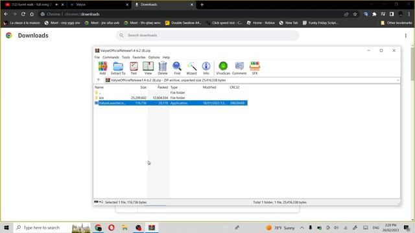Launch the Wizard tool

click(x=191, y=68)
